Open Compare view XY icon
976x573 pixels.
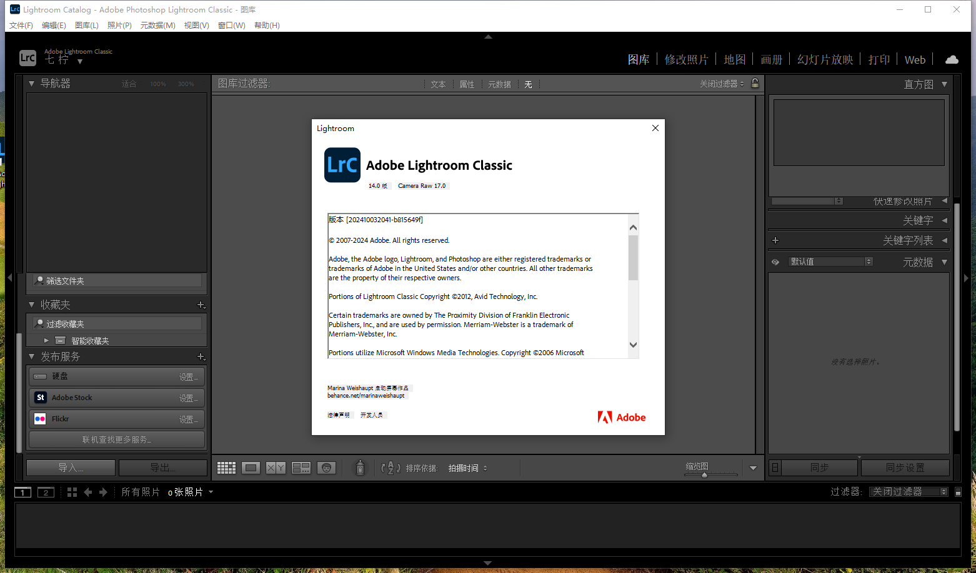(276, 468)
